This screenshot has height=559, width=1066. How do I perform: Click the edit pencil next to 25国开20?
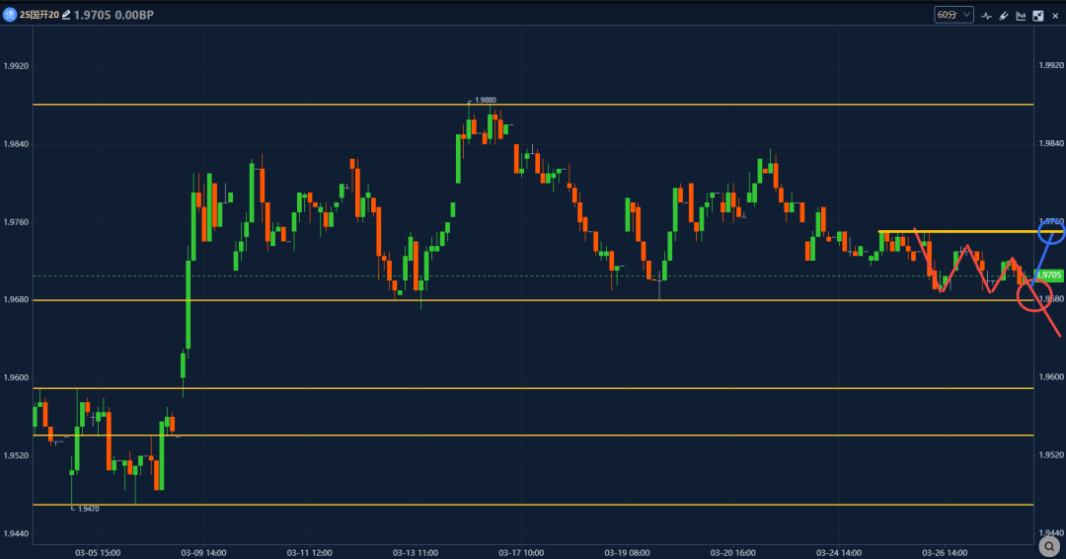[x=64, y=15]
